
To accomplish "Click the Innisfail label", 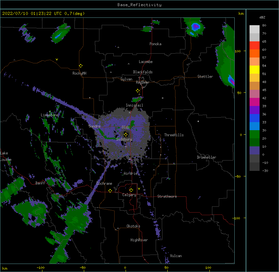I will 134,105.
